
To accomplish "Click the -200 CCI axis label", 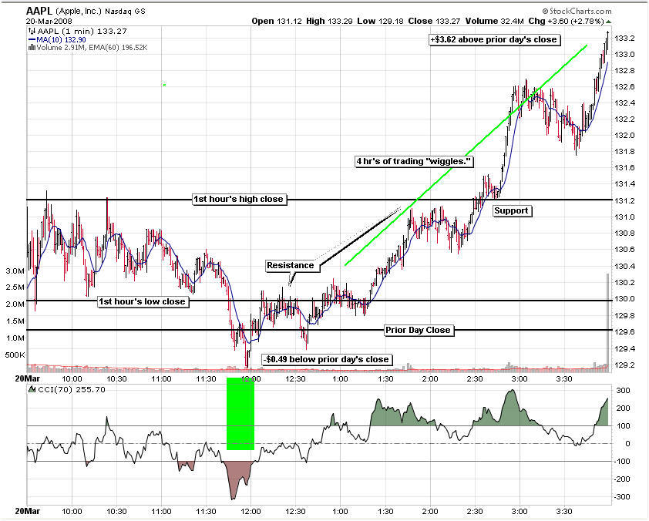I will (622, 479).
